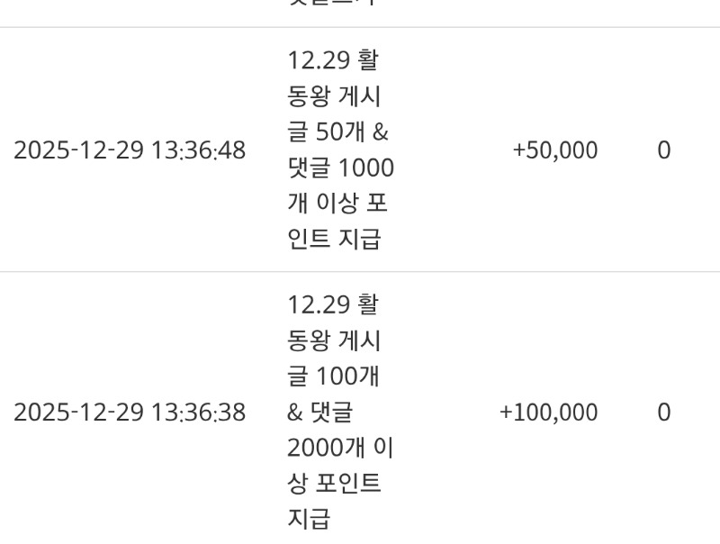The image size is (720, 544).
Task: Click the last "지급" line in +100,000 row
Action: 309,518
